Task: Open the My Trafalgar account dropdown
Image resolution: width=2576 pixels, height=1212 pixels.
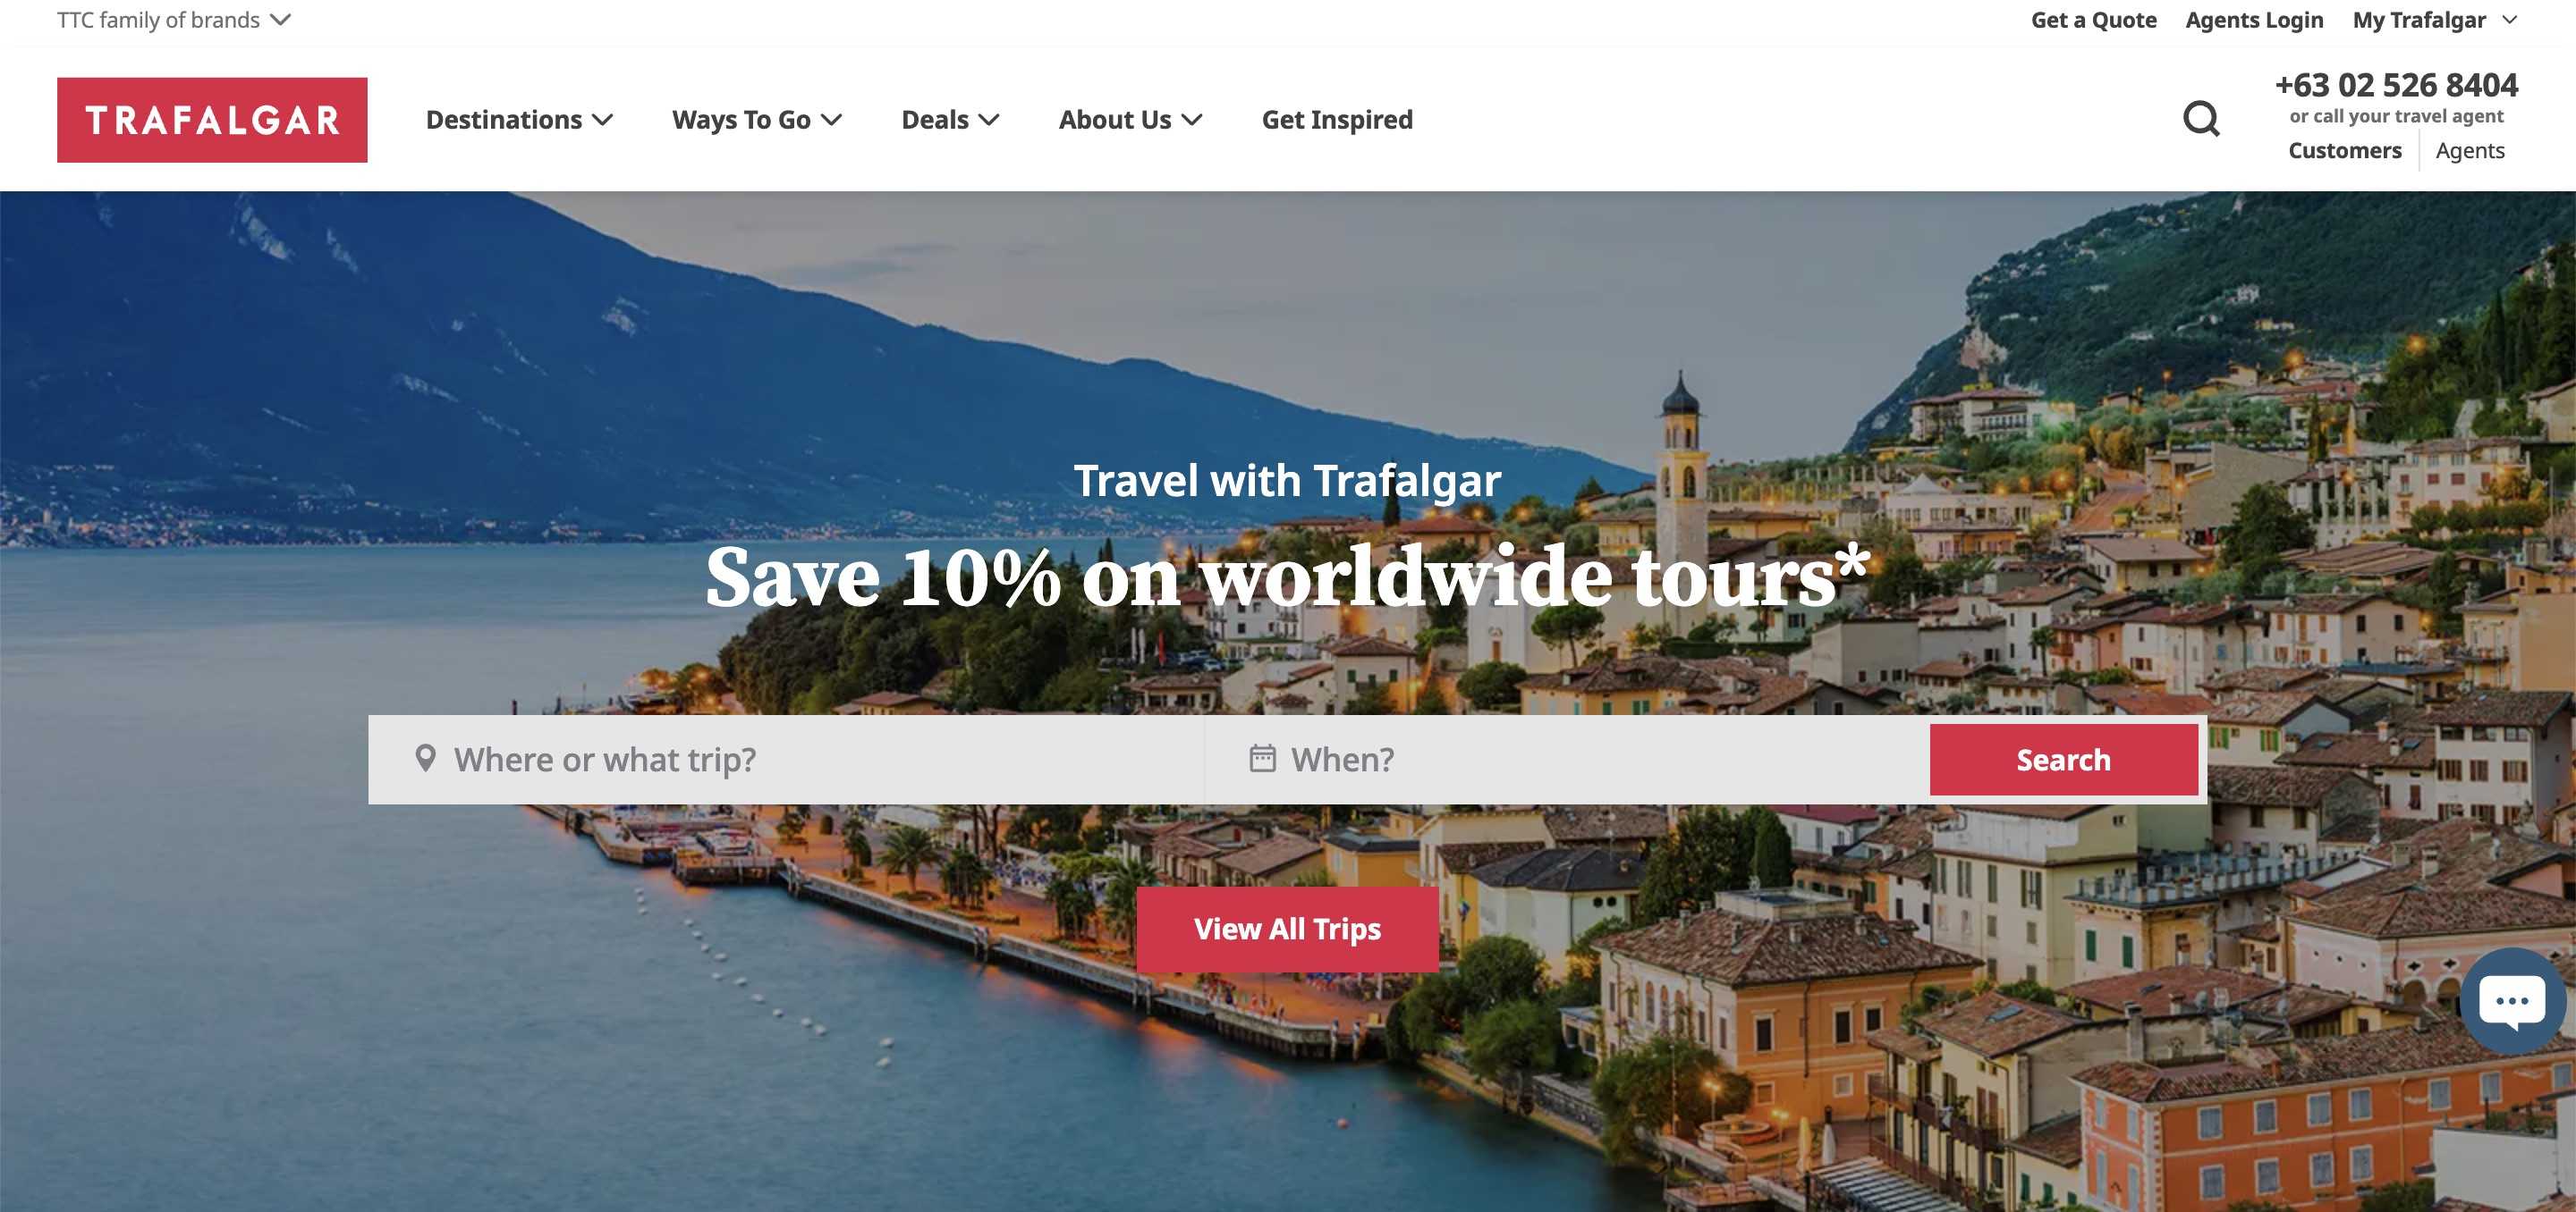Action: pyautogui.click(x=2434, y=20)
